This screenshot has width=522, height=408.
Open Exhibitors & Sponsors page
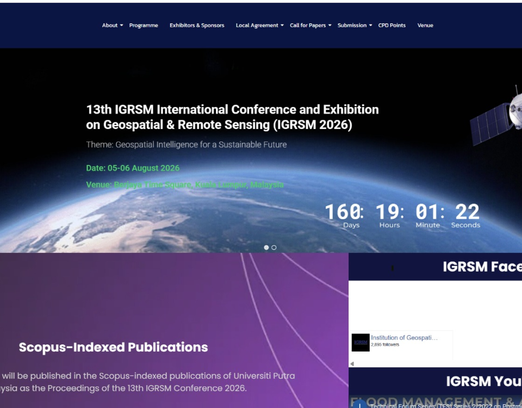197,26
